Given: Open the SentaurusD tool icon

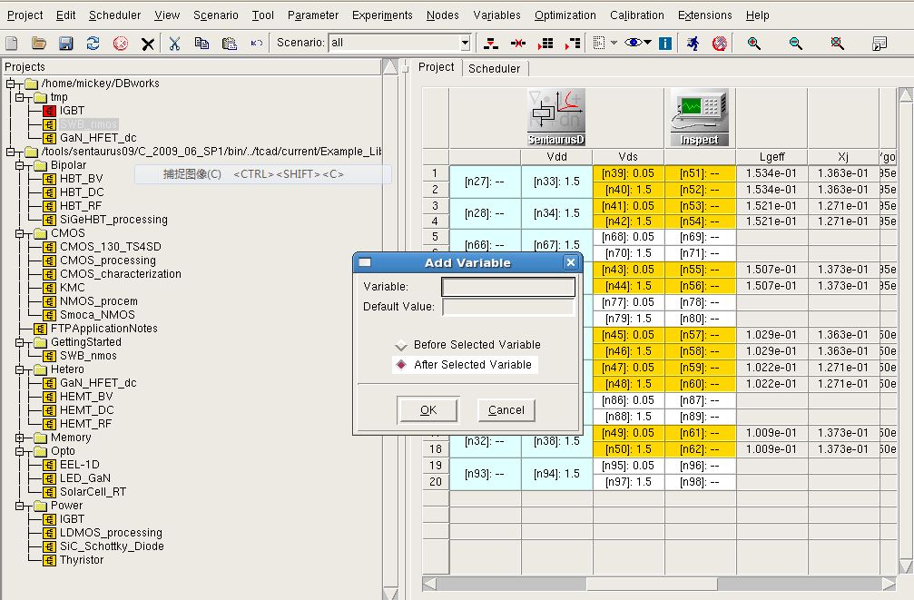Looking at the screenshot, I should (556, 117).
